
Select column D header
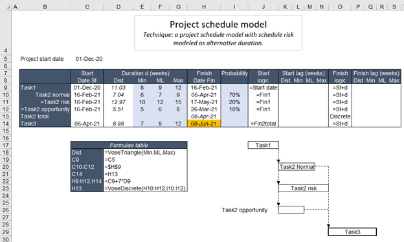click(118, 7)
